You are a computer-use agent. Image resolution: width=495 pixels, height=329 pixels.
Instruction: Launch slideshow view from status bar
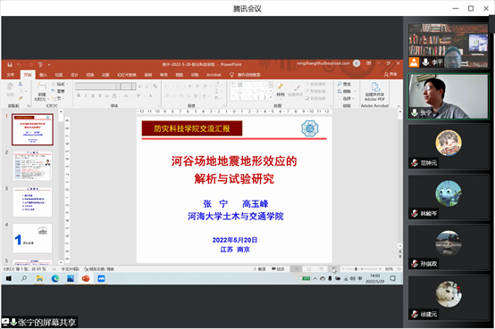(x=334, y=269)
